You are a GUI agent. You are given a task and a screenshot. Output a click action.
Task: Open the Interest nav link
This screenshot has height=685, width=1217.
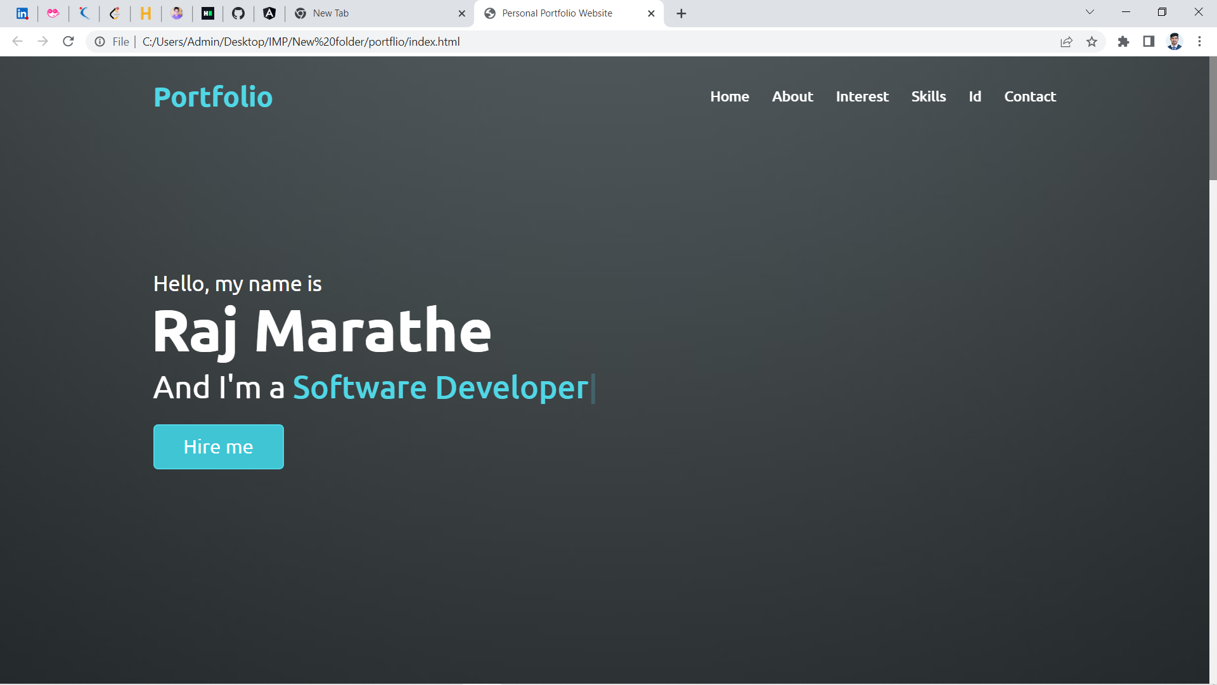click(x=862, y=96)
